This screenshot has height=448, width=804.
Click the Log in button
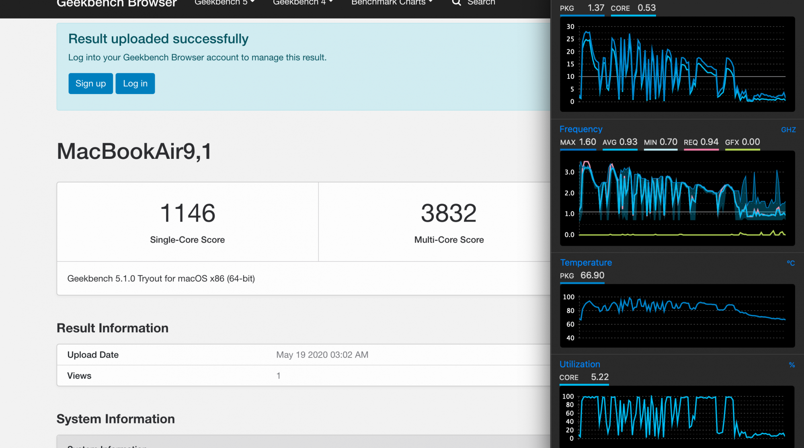[135, 84]
